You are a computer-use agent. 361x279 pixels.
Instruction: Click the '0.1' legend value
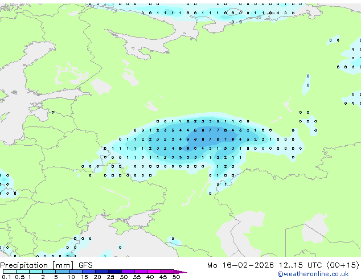[6, 277]
